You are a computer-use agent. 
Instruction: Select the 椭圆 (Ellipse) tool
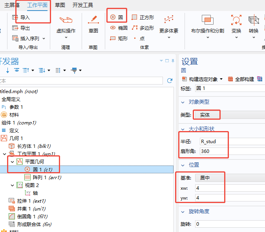[119, 28]
